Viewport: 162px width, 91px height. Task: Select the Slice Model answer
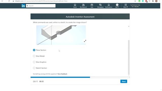[x=34, y=56]
